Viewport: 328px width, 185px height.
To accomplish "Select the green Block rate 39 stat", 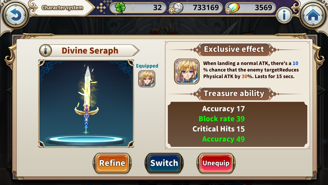I will click(x=222, y=119).
